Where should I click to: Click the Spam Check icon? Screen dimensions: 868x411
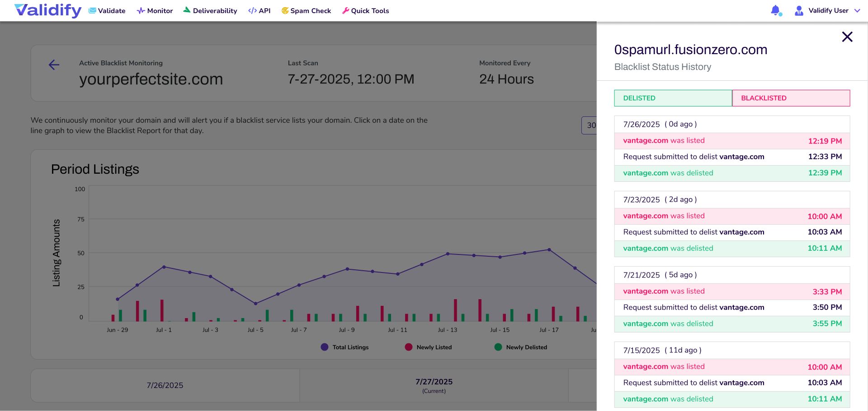click(285, 11)
